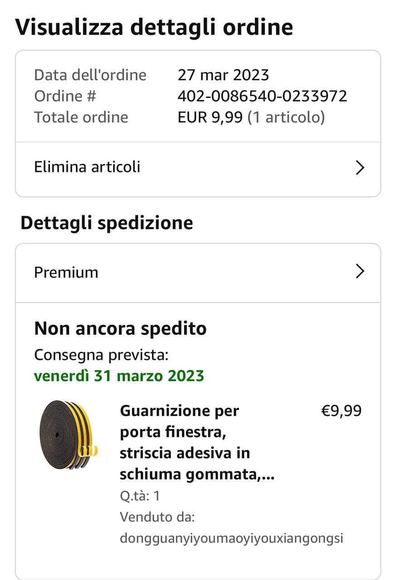Open the foam sealing strip product thumbnail

(68, 435)
